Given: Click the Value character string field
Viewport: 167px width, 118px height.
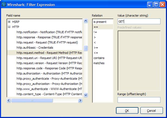Looking at the screenshot, I should tap(139, 21).
